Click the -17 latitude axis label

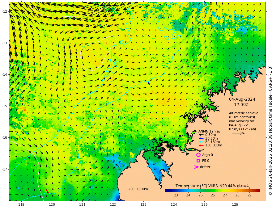[x=5, y=169]
